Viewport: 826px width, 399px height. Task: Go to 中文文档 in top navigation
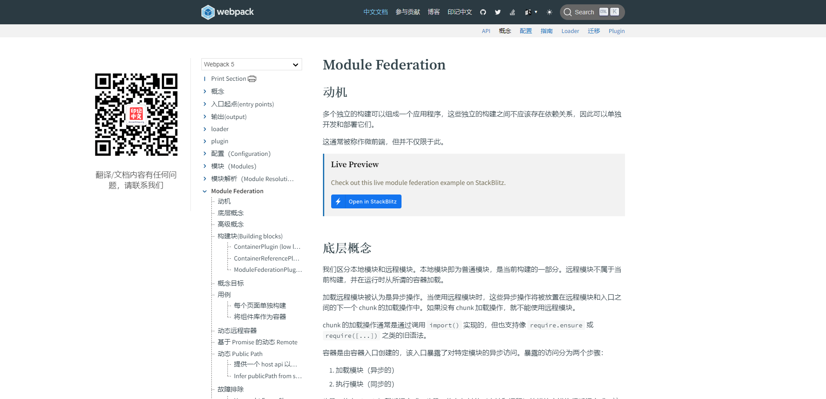pyautogui.click(x=375, y=12)
